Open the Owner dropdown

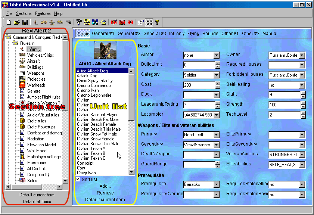pyautogui.click(x=302, y=55)
